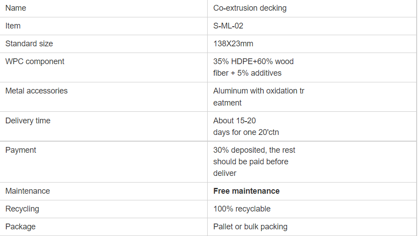The width and height of the screenshot is (418, 236).
Task: Click the WPC component label
Action: point(35,61)
